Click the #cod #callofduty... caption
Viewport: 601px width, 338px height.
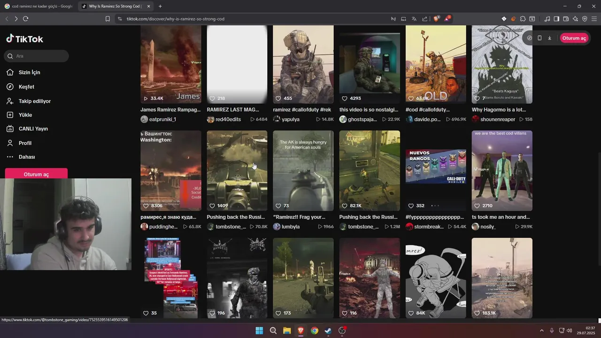click(428, 110)
